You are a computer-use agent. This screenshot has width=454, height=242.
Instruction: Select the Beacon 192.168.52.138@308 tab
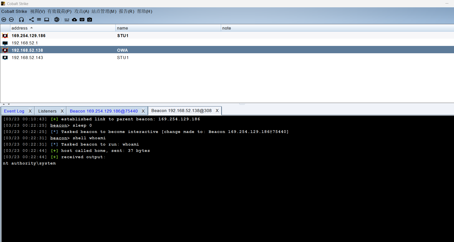click(x=181, y=111)
